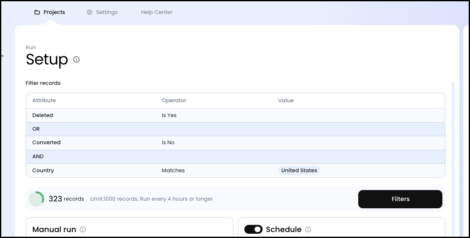Show info tooltip next to Setup heading
The height and width of the screenshot is (238, 470).
pos(76,59)
